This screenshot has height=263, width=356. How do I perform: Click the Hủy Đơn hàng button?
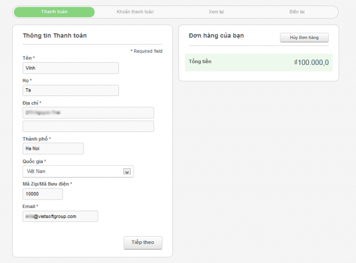point(304,38)
